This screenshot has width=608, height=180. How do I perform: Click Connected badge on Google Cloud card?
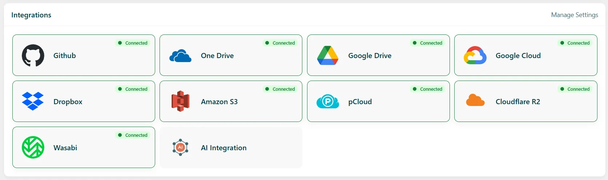pyautogui.click(x=575, y=43)
